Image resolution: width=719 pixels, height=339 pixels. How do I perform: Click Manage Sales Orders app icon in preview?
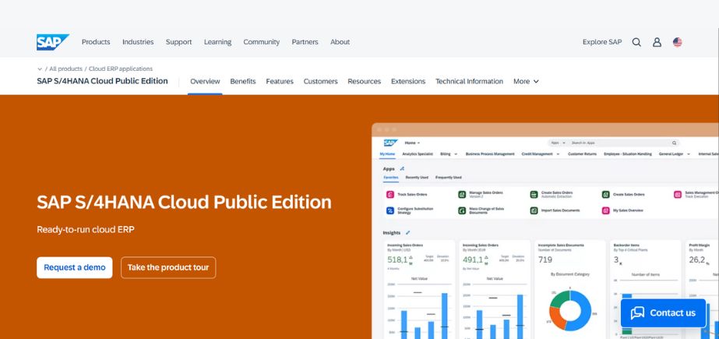[x=462, y=195]
